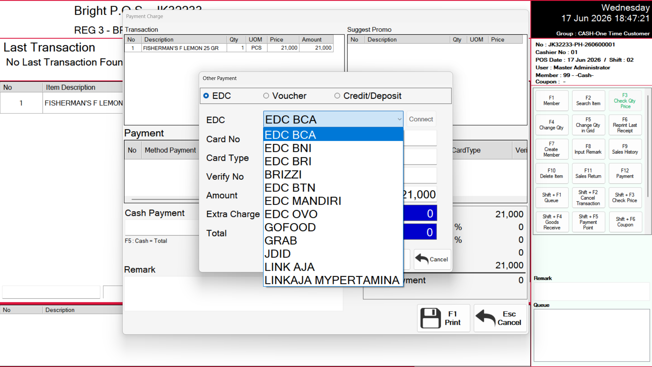Click F3 Check Qty Price button
This screenshot has height=367, width=652.
[625, 101]
